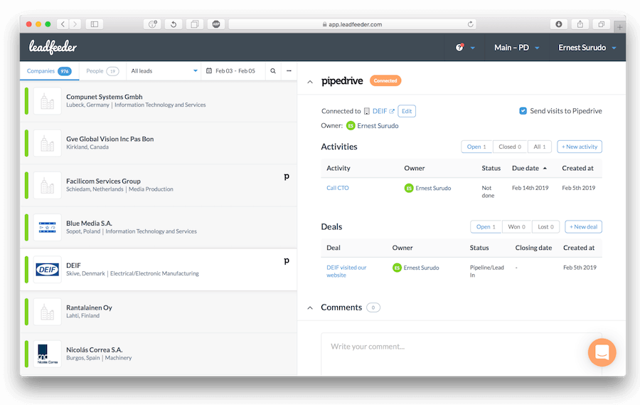640x405 pixels.
Task: Click the DEIF company logo
Action: (x=48, y=270)
